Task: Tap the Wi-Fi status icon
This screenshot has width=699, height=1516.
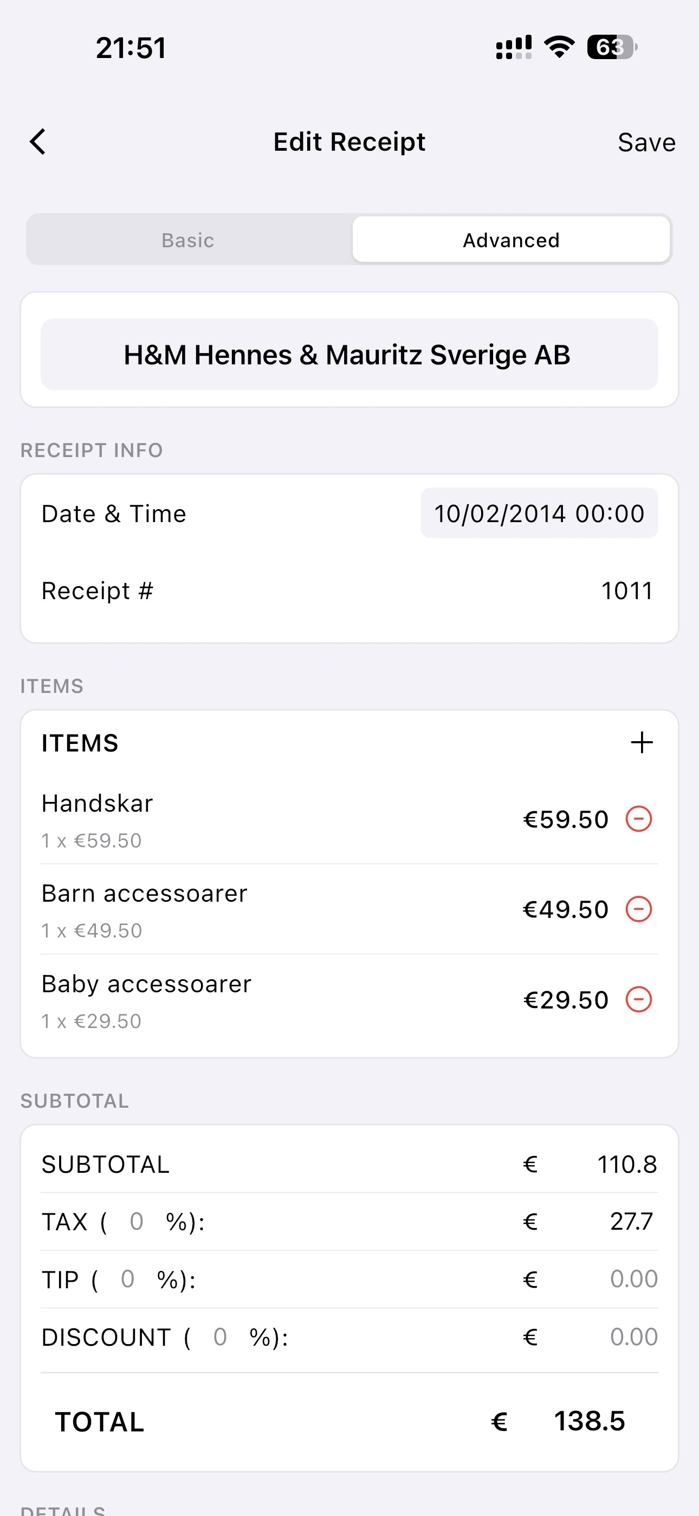Action: pyautogui.click(x=559, y=47)
